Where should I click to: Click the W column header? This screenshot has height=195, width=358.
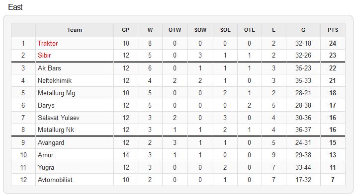pos(150,30)
